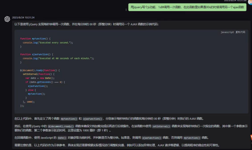Click the "myFunction();" call line in the code block

(37, 94)
